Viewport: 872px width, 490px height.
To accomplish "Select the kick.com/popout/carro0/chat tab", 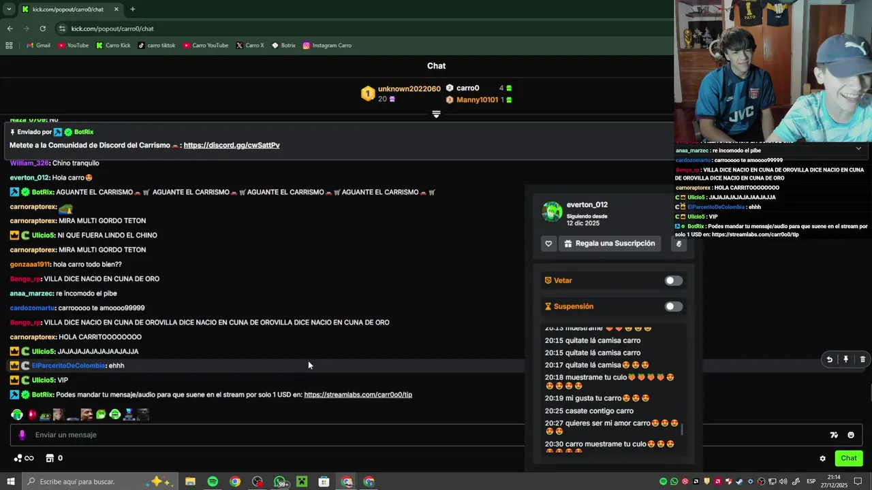I will click(69, 10).
